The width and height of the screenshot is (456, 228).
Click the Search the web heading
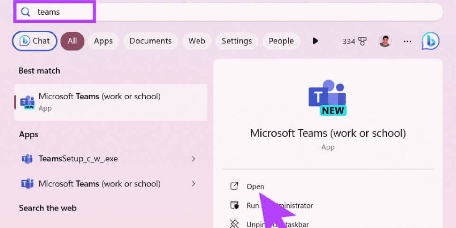(48, 208)
